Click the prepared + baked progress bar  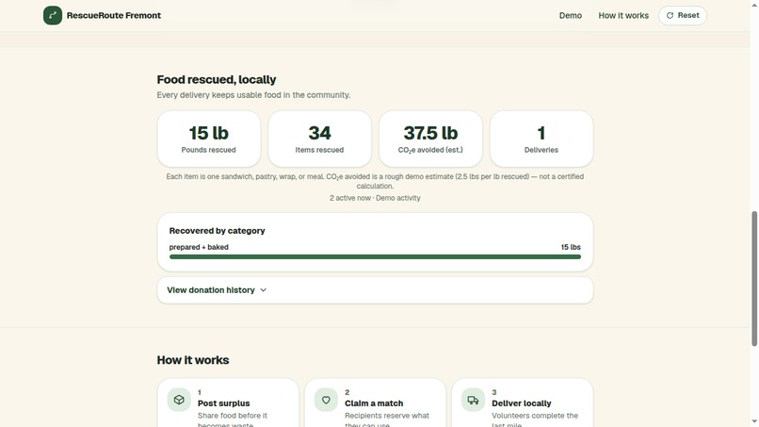click(x=375, y=257)
